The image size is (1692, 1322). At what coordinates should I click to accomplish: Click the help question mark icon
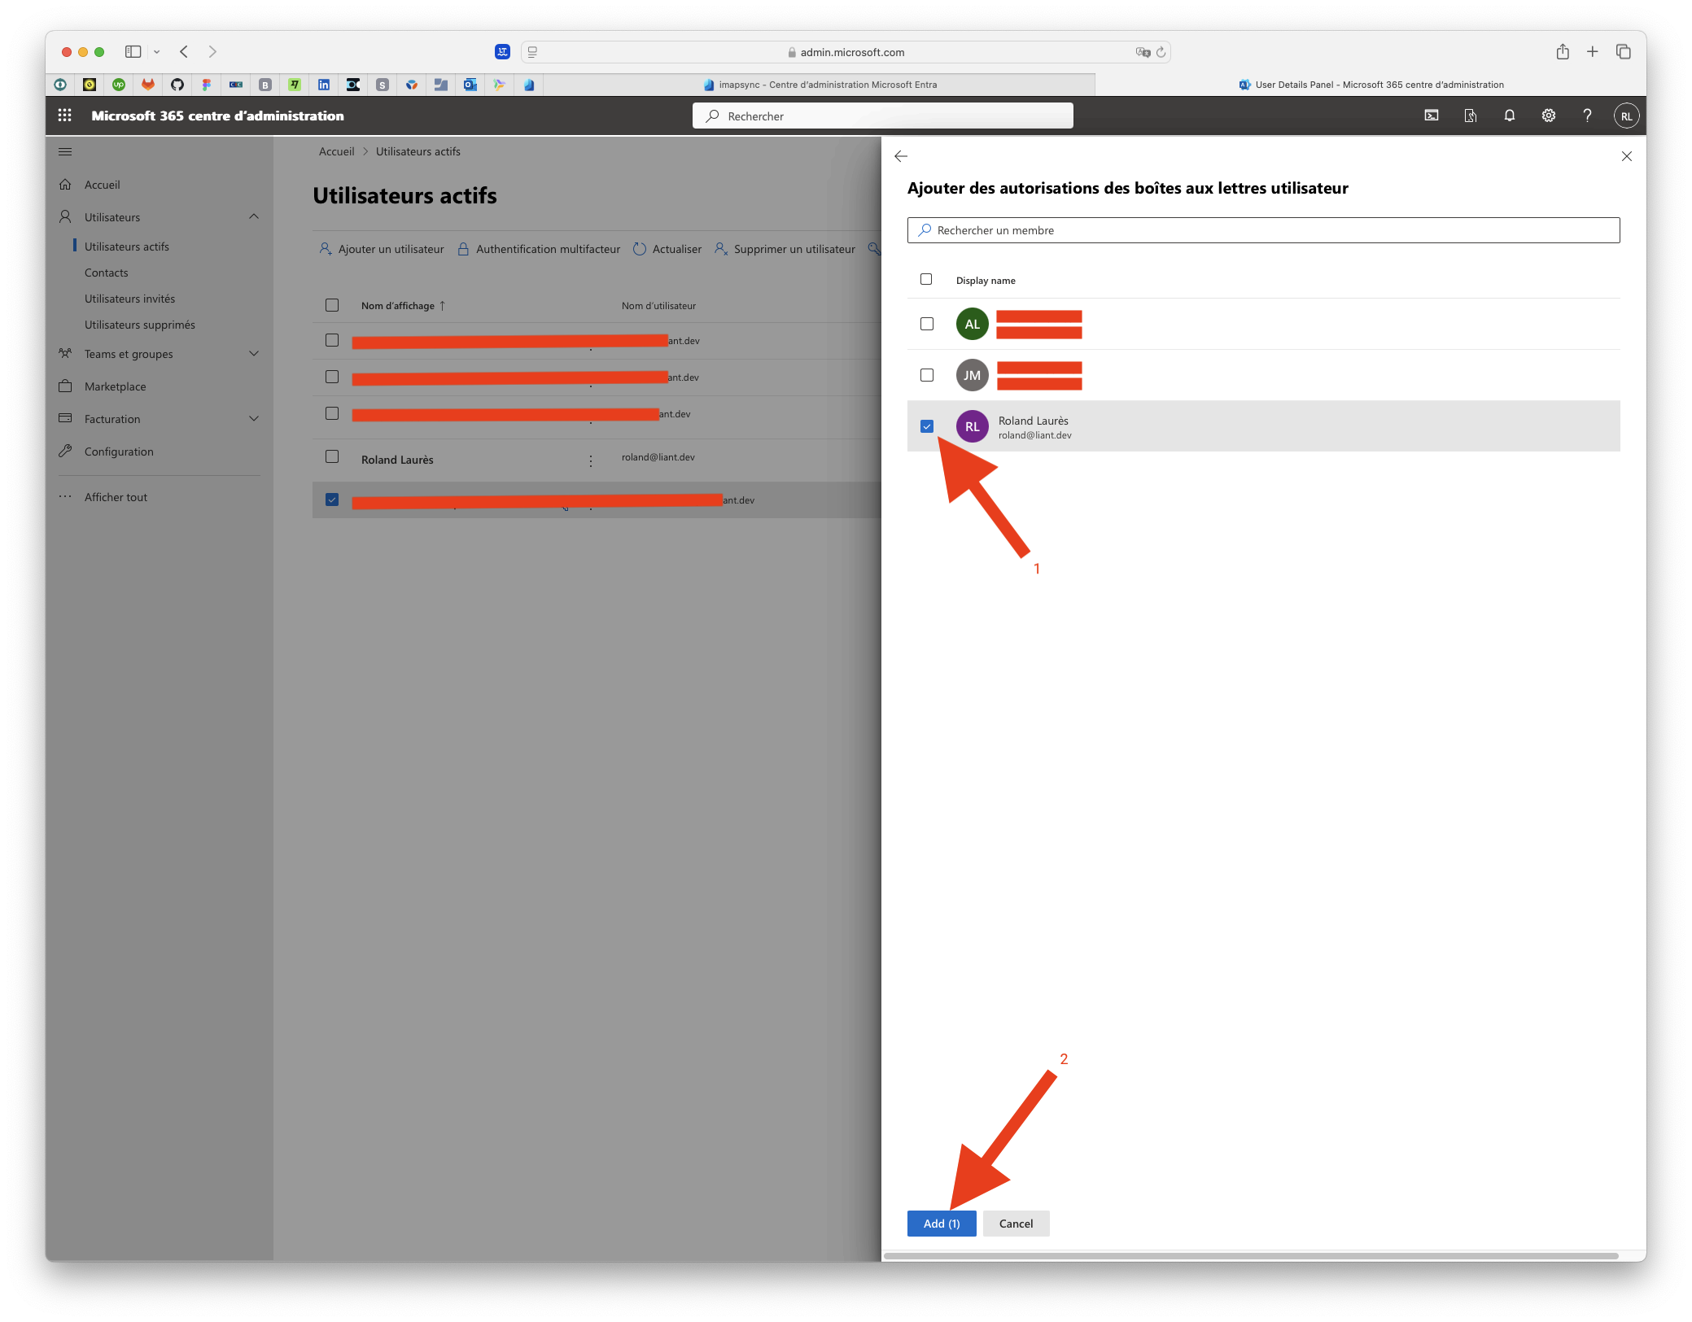tap(1586, 116)
